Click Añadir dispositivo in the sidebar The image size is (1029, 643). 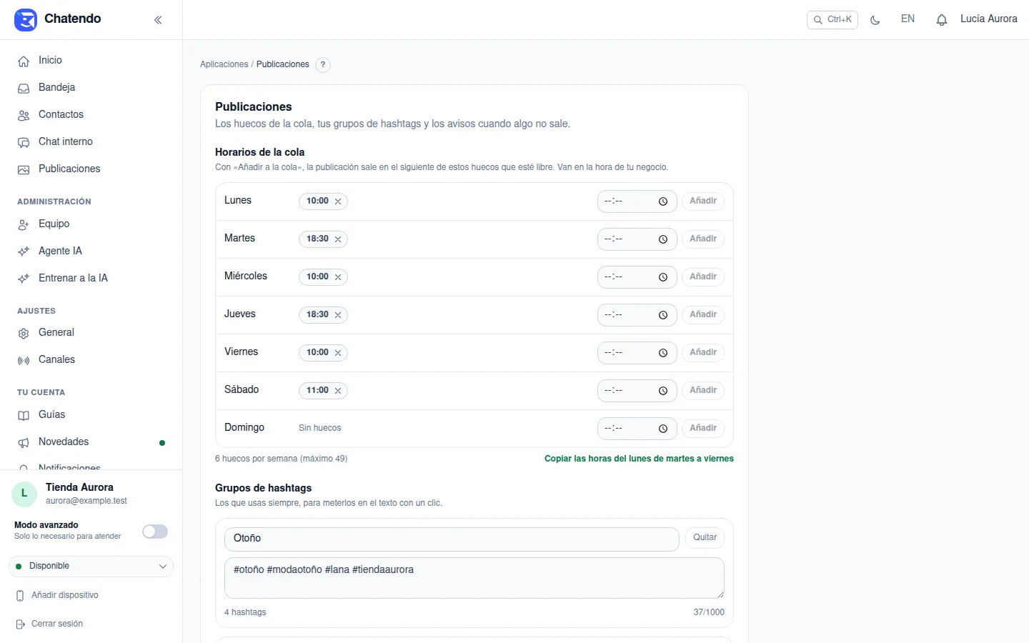coord(57,596)
